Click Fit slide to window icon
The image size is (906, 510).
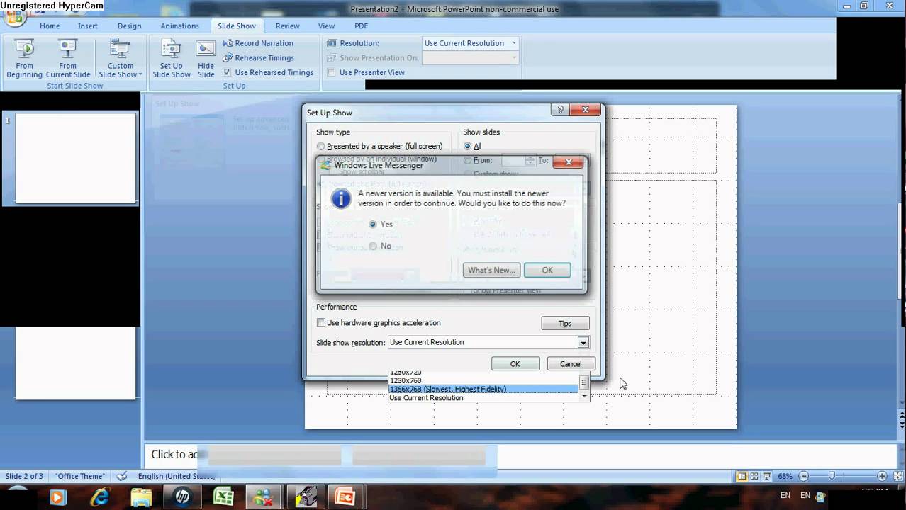pos(897,476)
